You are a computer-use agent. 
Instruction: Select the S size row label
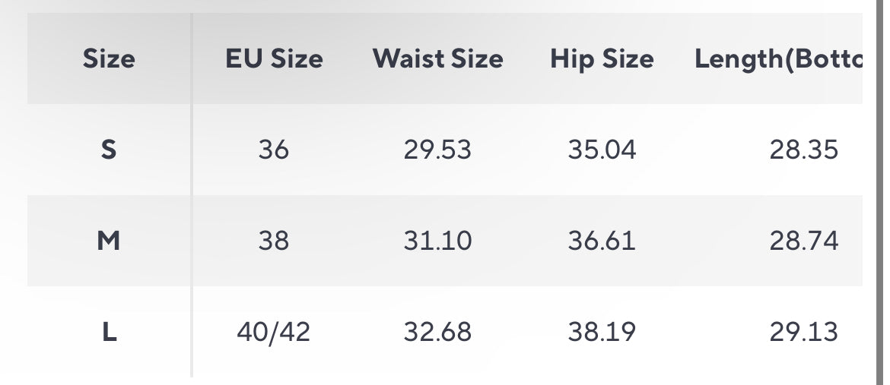click(109, 150)
